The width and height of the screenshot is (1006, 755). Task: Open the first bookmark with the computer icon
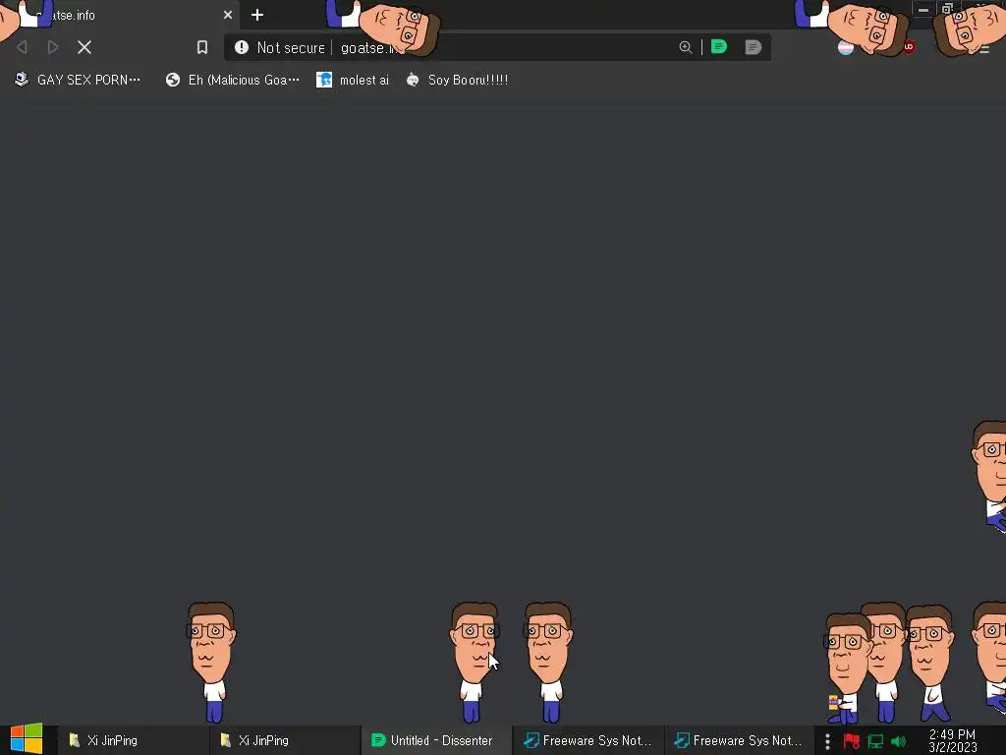tap(77, 81)
